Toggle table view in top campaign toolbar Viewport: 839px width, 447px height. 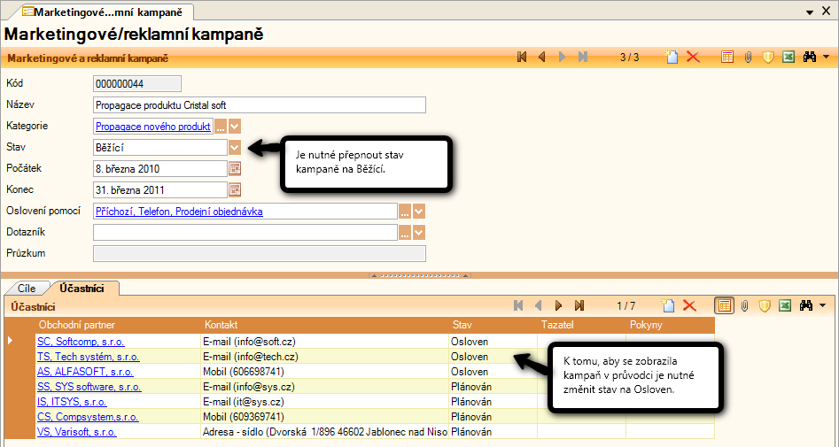pyautogui.click(x=726, y=57)
